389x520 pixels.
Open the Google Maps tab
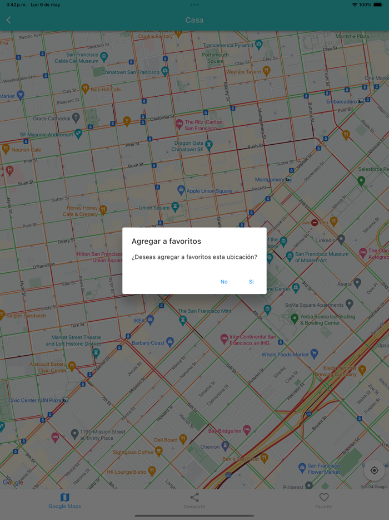click(64, 501)
